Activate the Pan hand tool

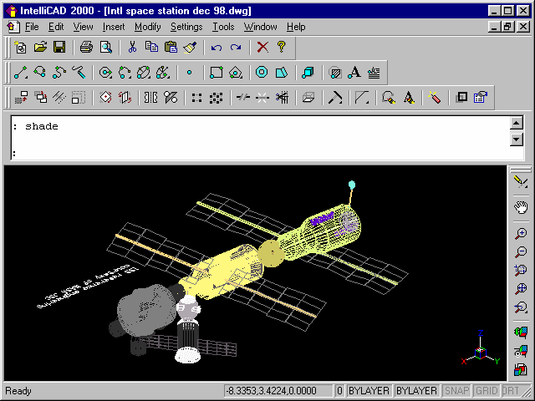(521, 206)
